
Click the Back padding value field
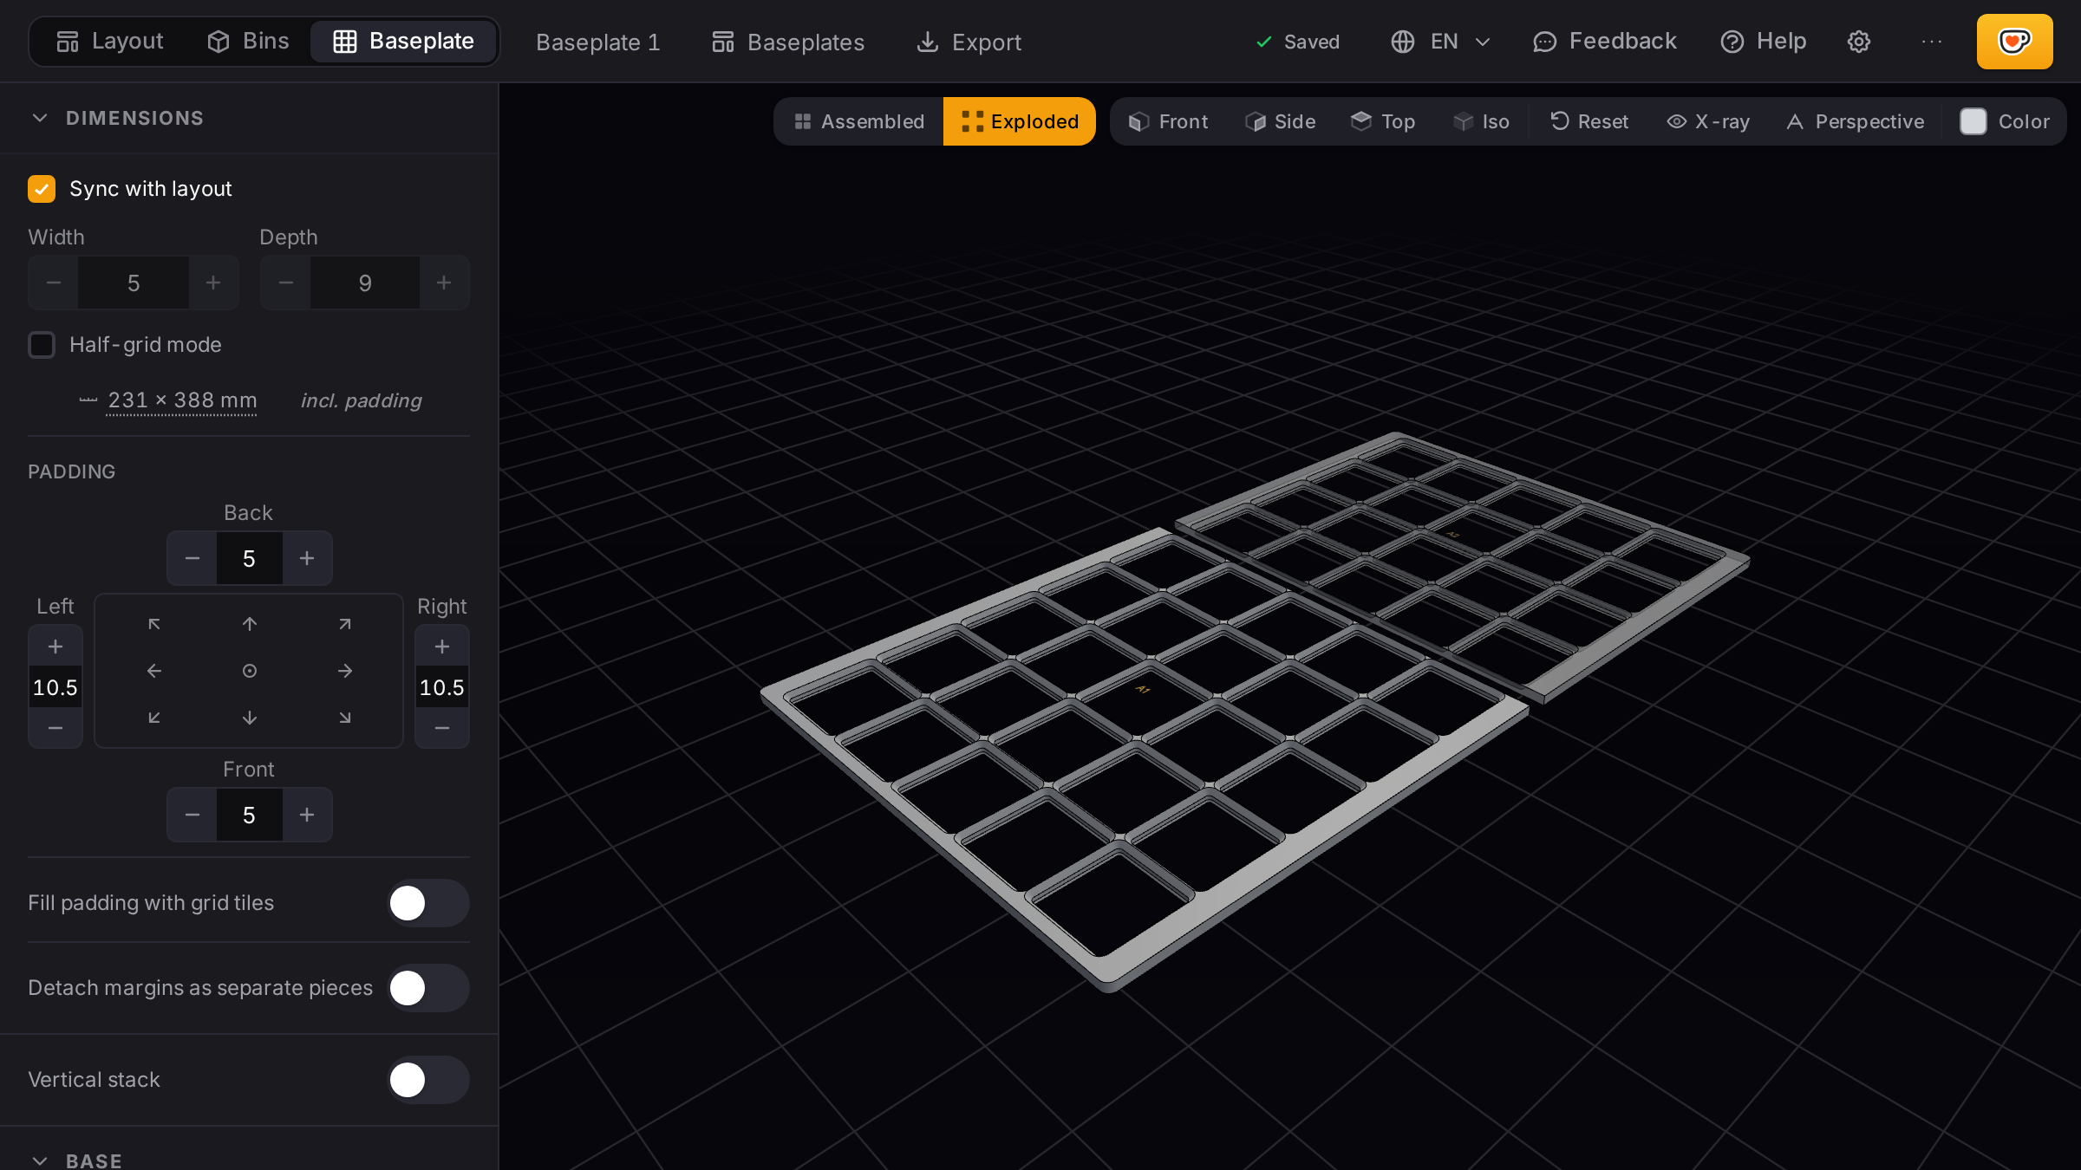coord(250,558)
